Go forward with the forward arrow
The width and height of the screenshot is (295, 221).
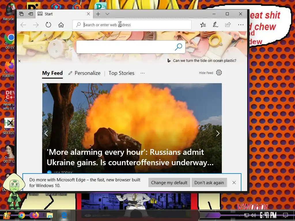click(x=36, y=25)
